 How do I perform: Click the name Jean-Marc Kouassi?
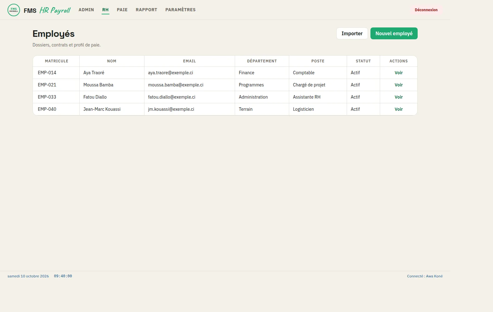pos(102,109)
